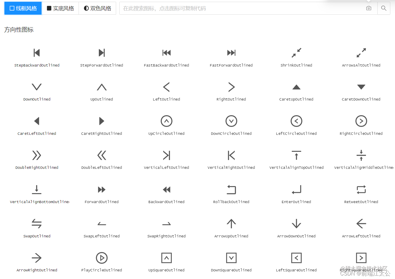Viewport: 395px width, 279px height.
Task: Click the StepBackwardOutlined icon to copy its code
Action: tap(37, 53)
